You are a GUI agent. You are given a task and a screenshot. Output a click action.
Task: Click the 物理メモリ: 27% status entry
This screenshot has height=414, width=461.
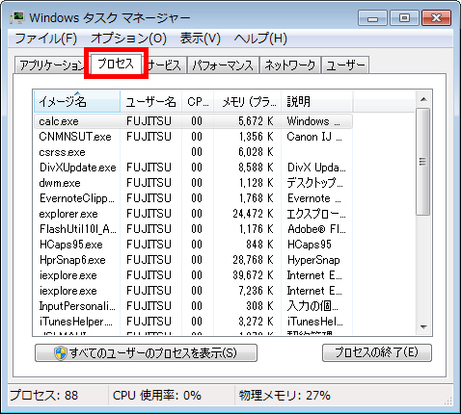(285, 395)
